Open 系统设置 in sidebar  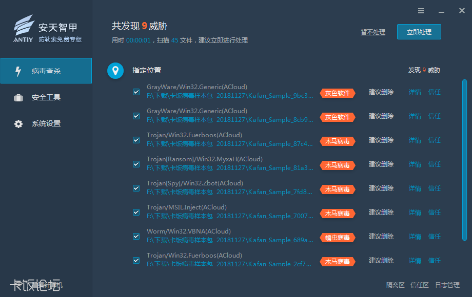tap(46, 123)
